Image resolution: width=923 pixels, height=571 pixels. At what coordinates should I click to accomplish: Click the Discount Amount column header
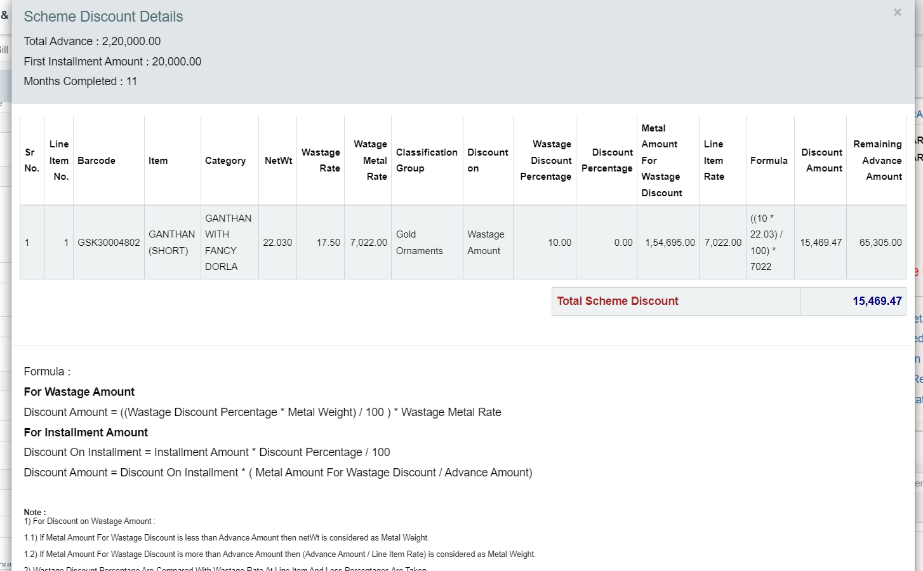[821, 161]
